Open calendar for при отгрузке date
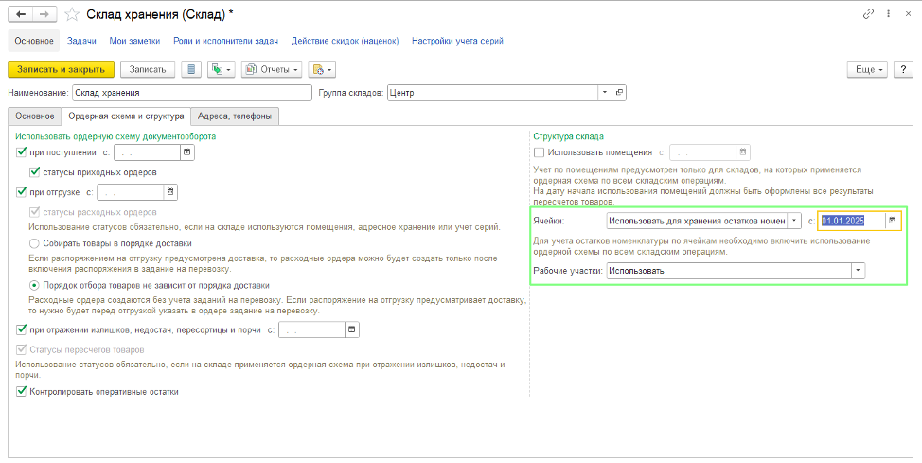Viewport: 922px width, 463px height. [170, 192]
